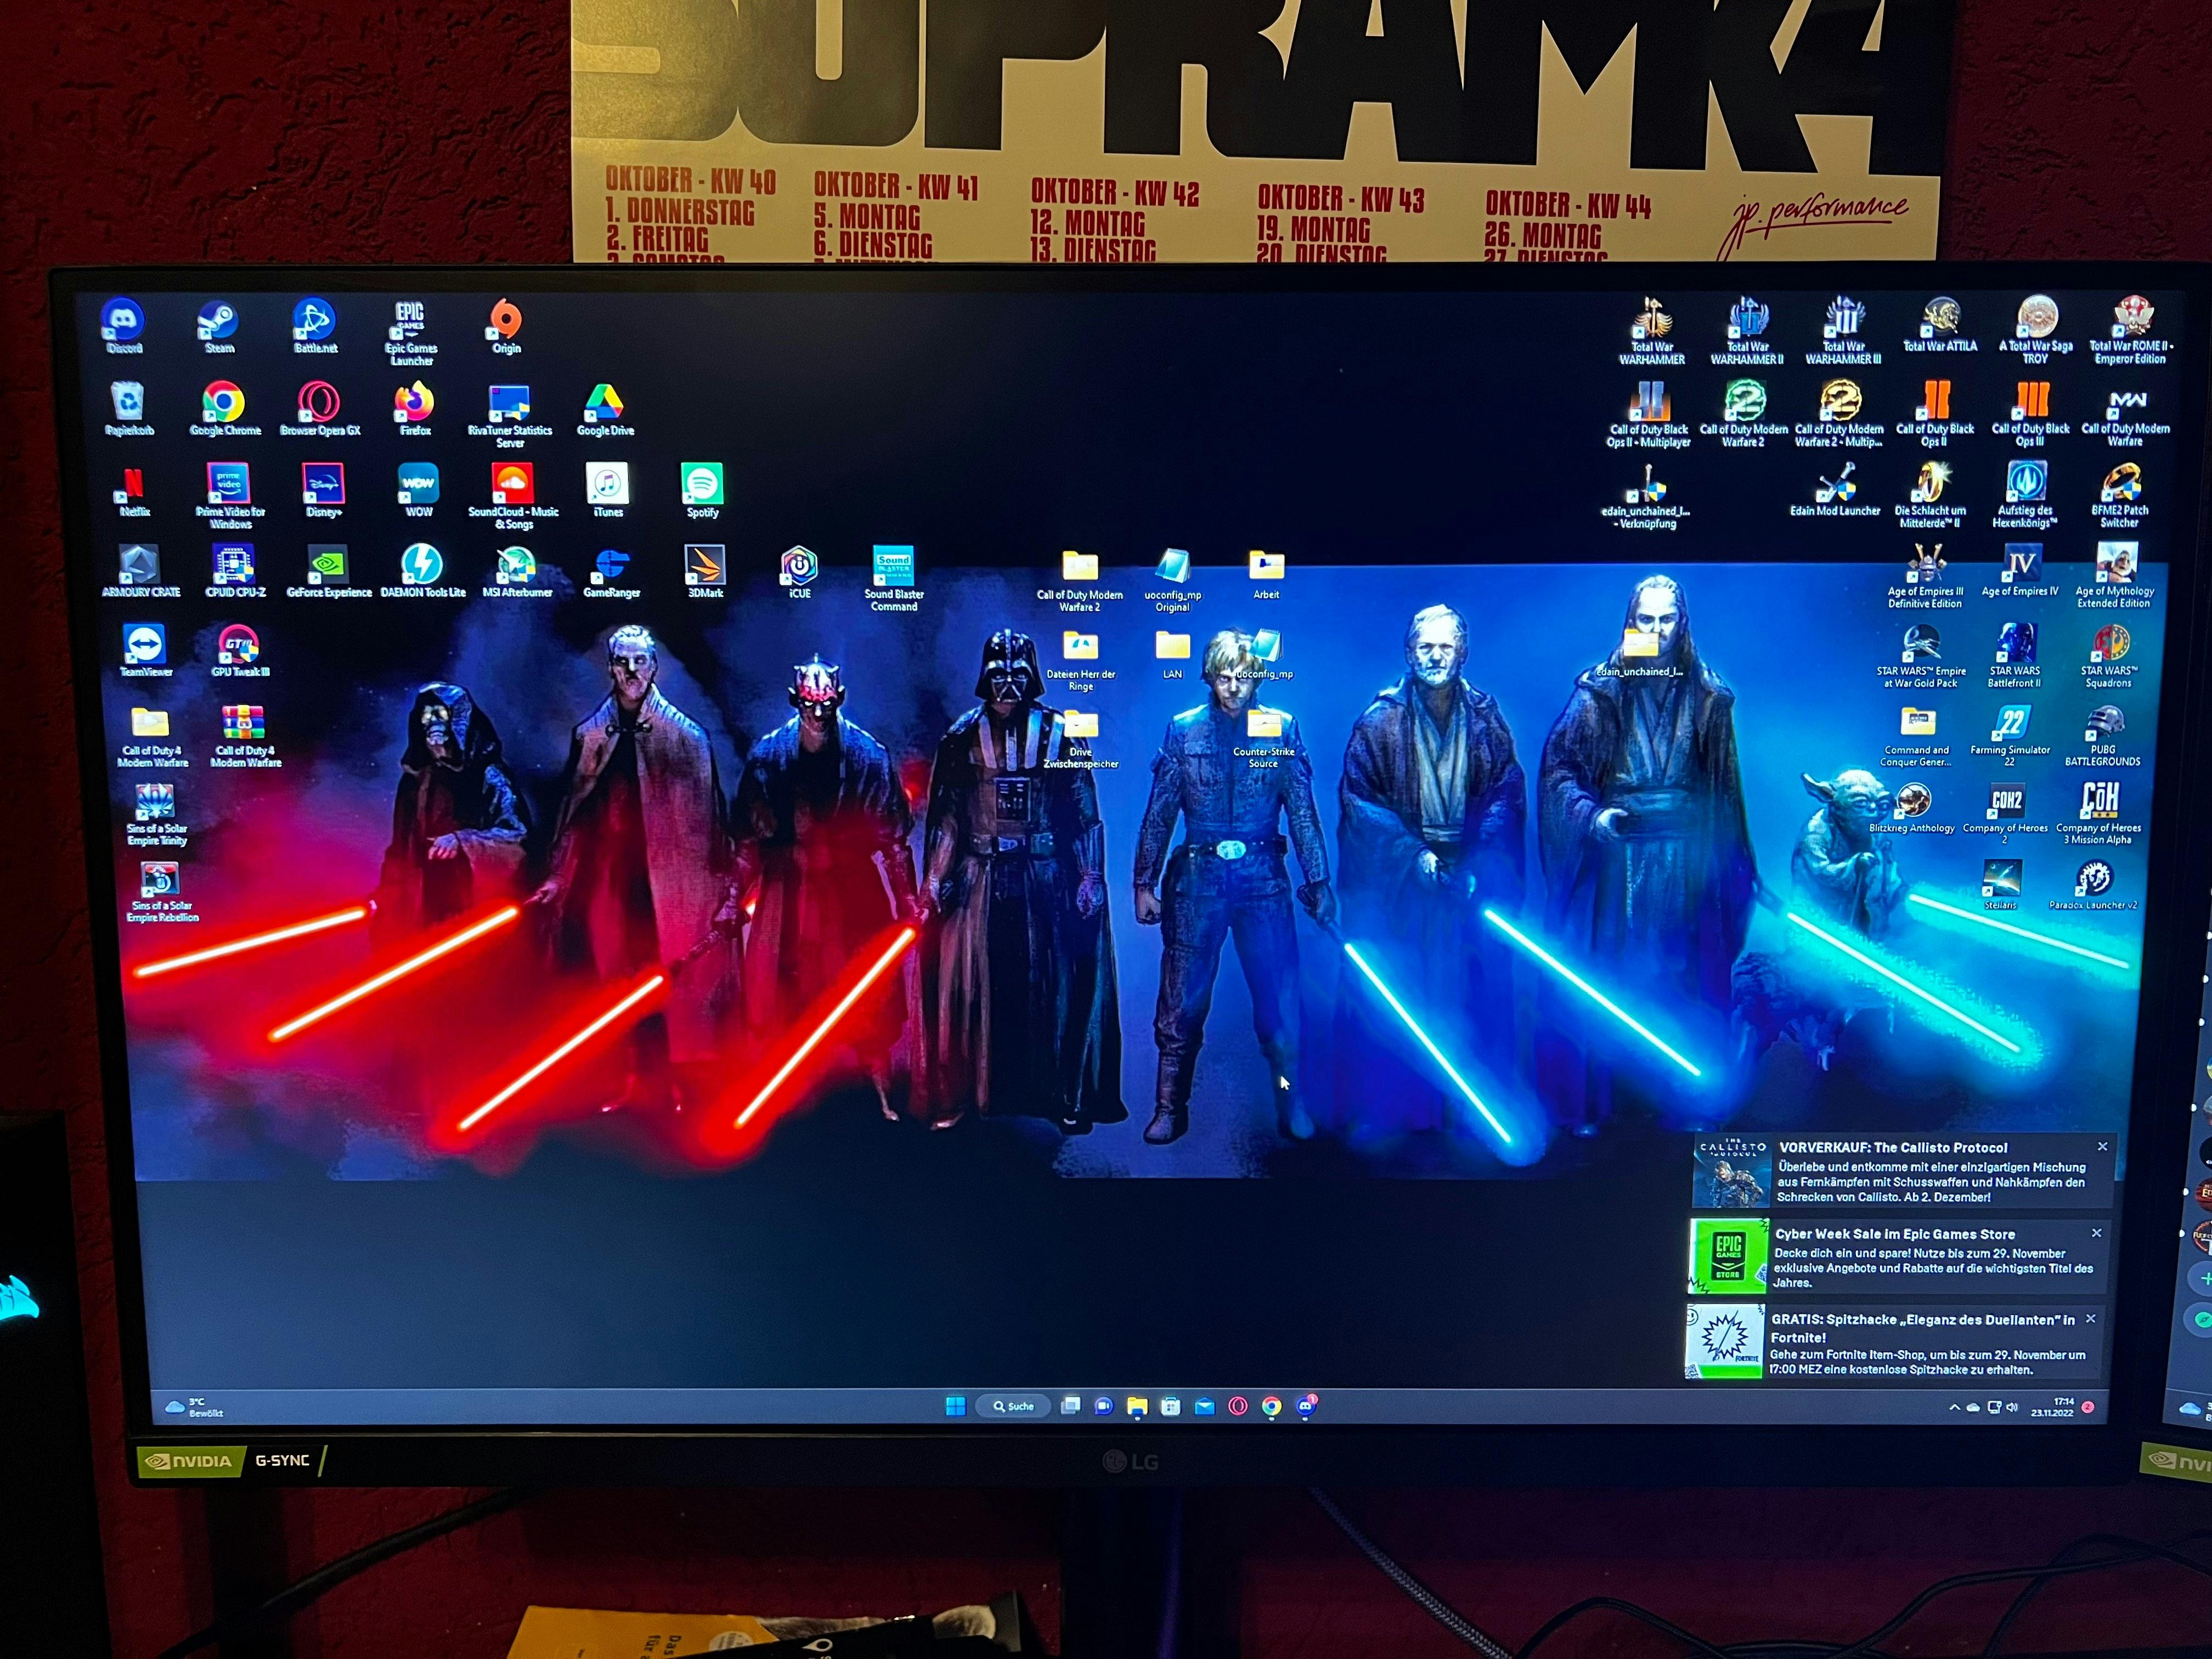
Task: Open the Counter-Strike Source folder
Action: point(1264,740)
